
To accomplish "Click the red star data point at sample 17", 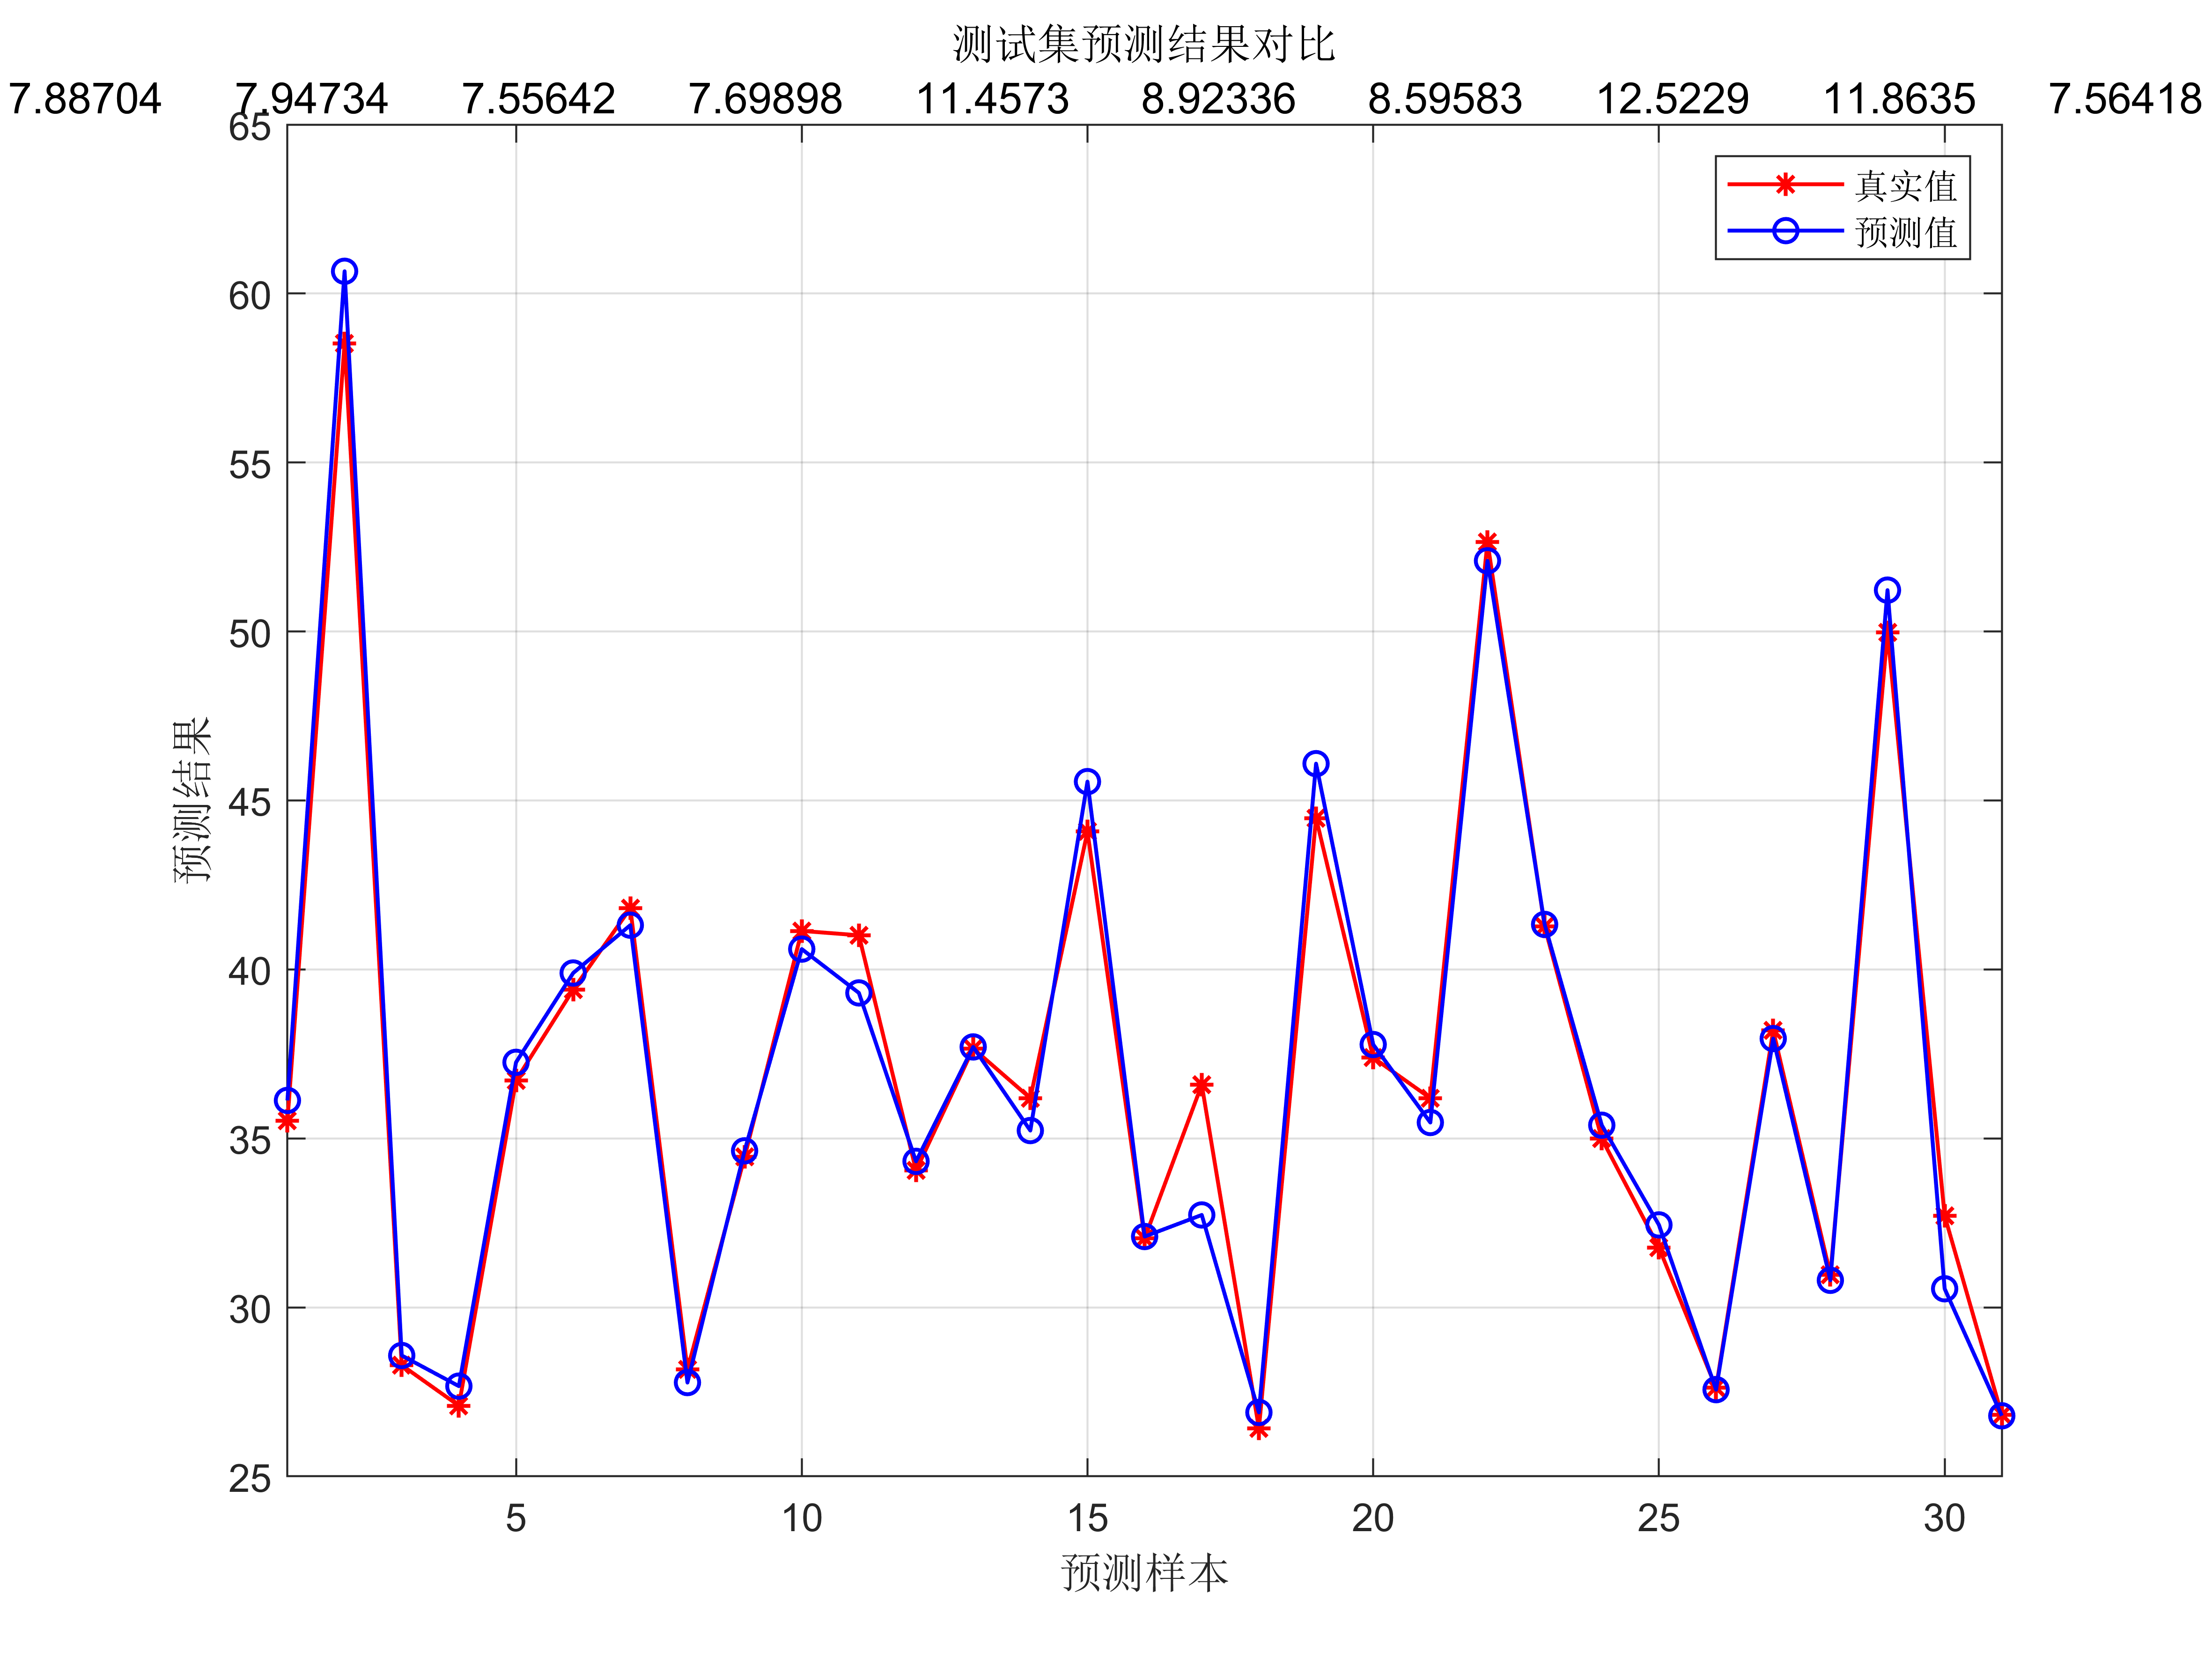I will (1201, 1085).
